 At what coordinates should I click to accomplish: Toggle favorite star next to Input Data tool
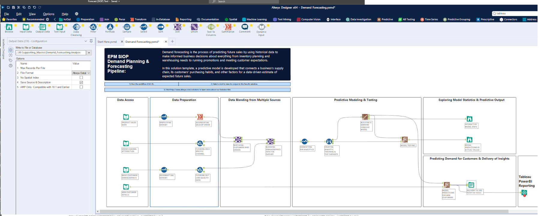point(32,25)
